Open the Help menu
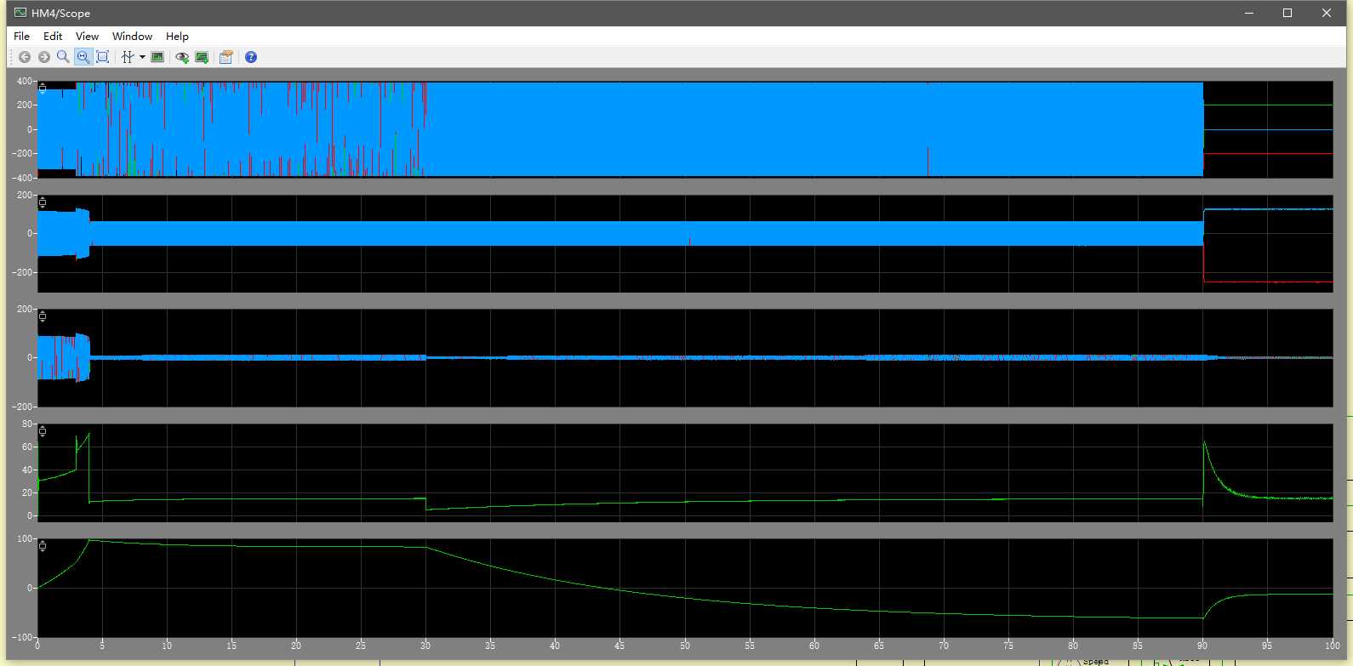Screen dimensions: 1353x666 click(x=177, y=37)
